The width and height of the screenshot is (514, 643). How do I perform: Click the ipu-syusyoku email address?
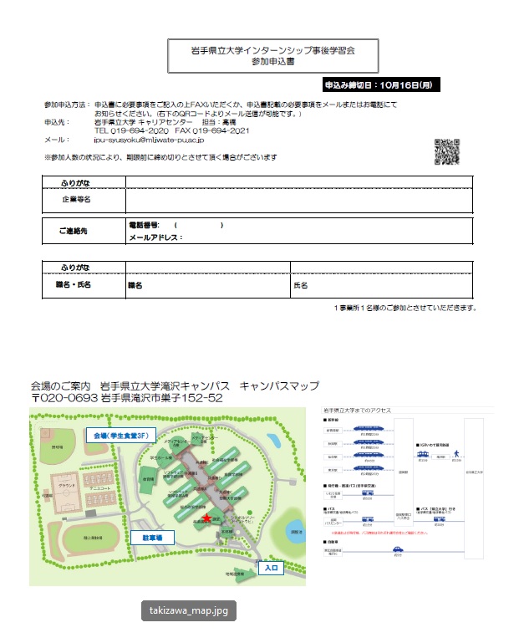(x=149, y=140)
